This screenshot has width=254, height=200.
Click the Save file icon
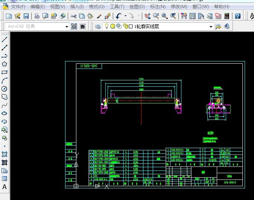pyautogui.click(x=26, y=16)
